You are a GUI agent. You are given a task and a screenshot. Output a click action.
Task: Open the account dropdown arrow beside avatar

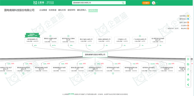click(x=157, y=3)
